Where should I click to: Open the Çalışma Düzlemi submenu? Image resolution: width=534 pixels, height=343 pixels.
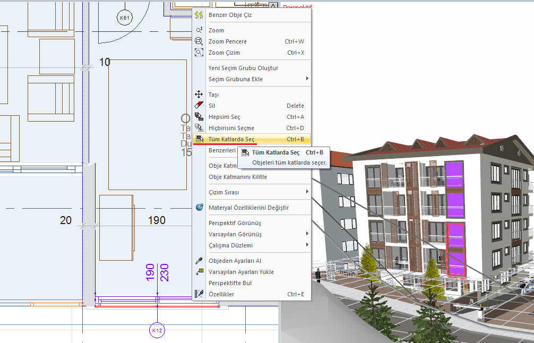[x=307, y=245]
